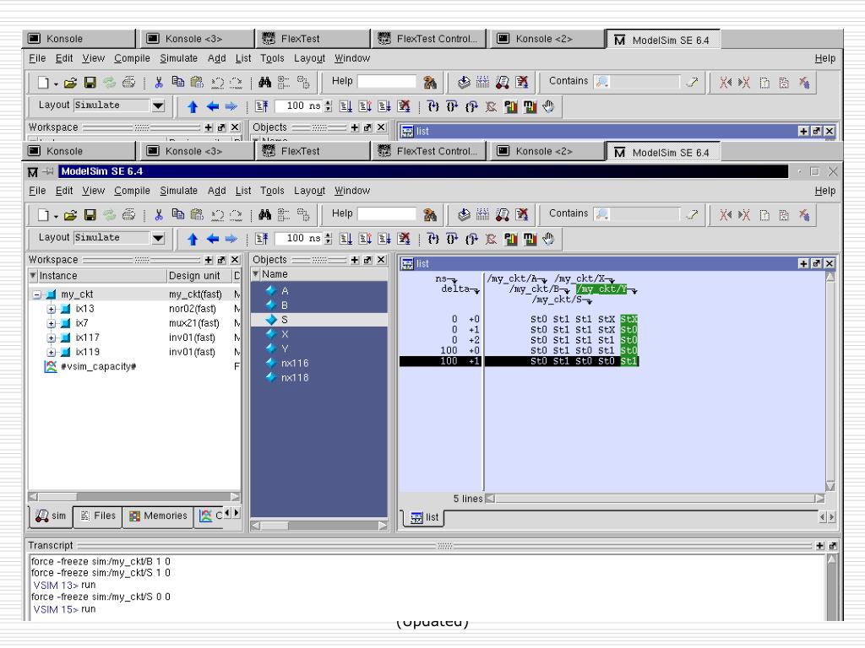The width and height of the screenshot is (865, 648).
Task: Click the signal icon for nx116
Action: point(271,363)
